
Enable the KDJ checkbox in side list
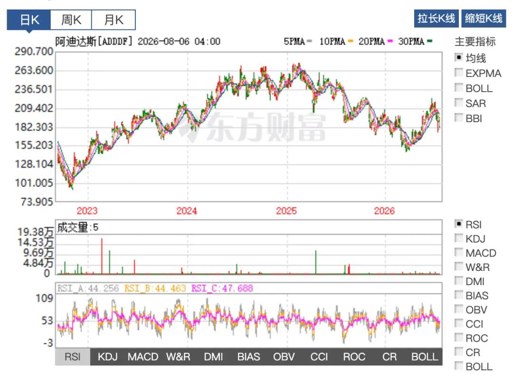459,238
